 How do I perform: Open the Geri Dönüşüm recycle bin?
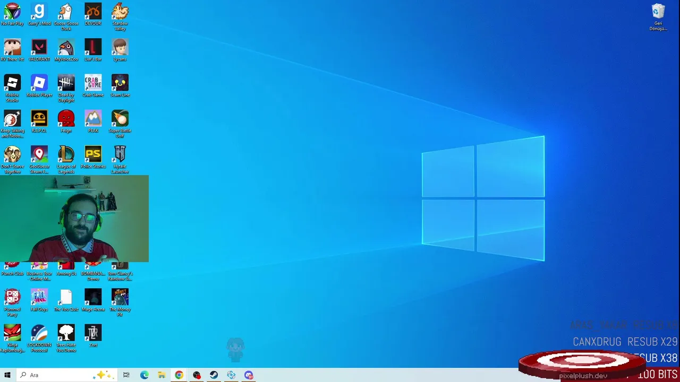click(658, 17)
